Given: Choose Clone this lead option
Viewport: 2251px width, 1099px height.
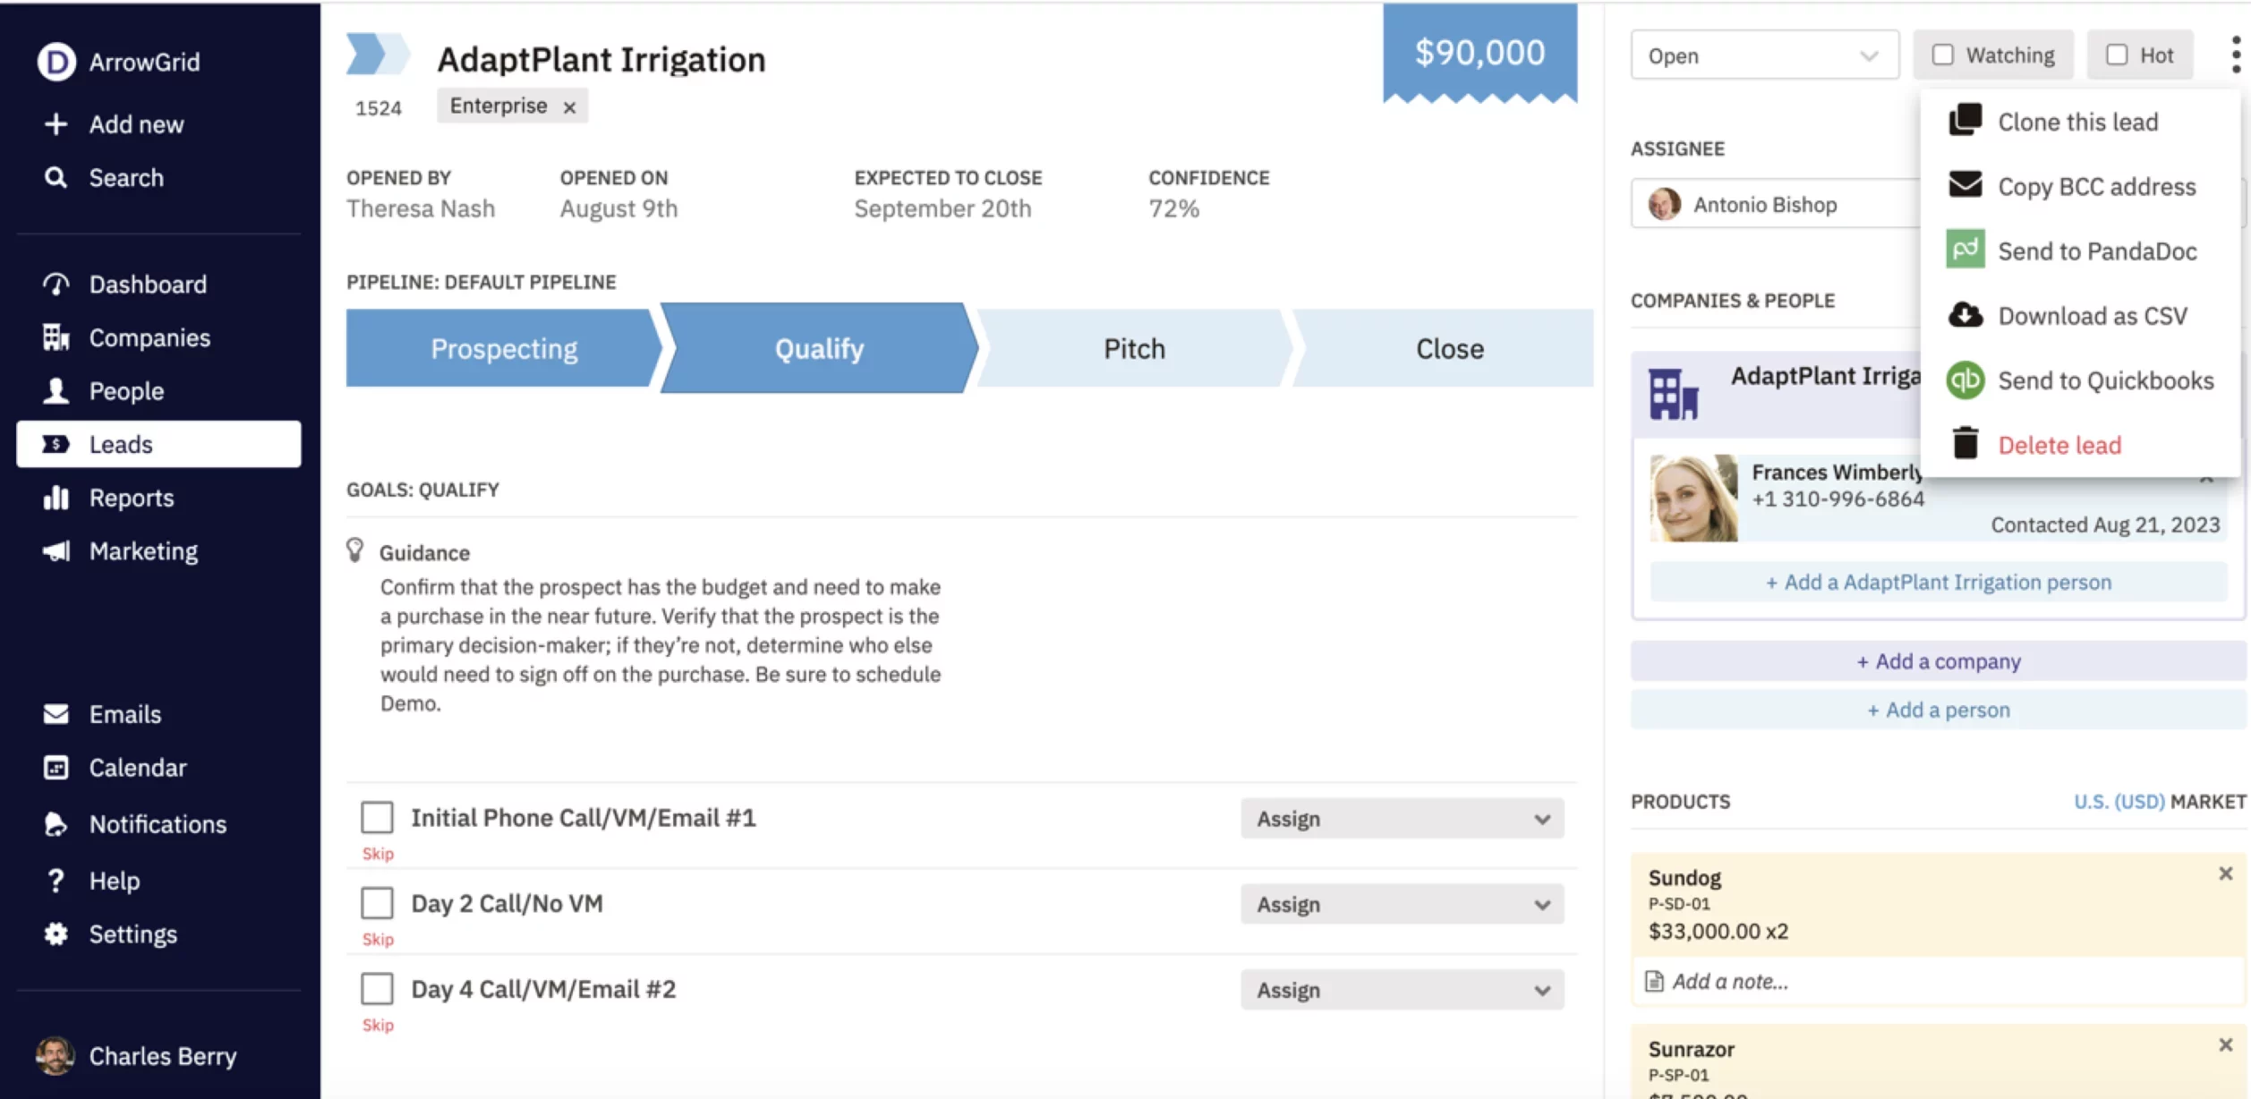Looking at the screenshot, I should [x=2077, y=122].
